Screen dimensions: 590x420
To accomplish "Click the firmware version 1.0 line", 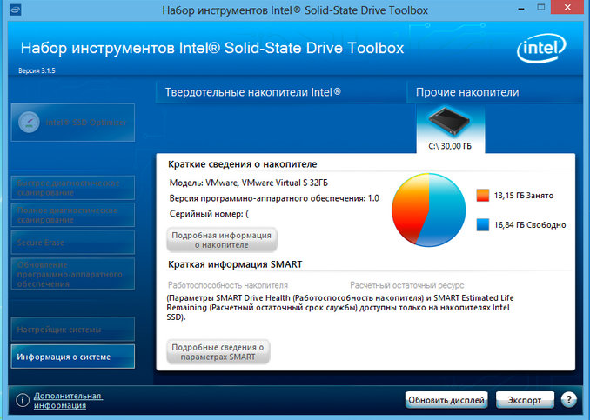I will click(x=274, y=198).
